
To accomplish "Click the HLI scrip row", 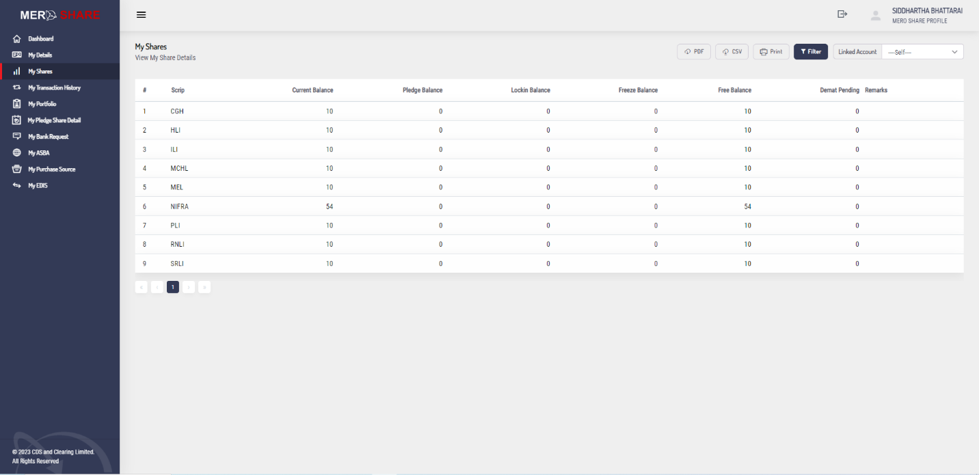I will [550, 131].
